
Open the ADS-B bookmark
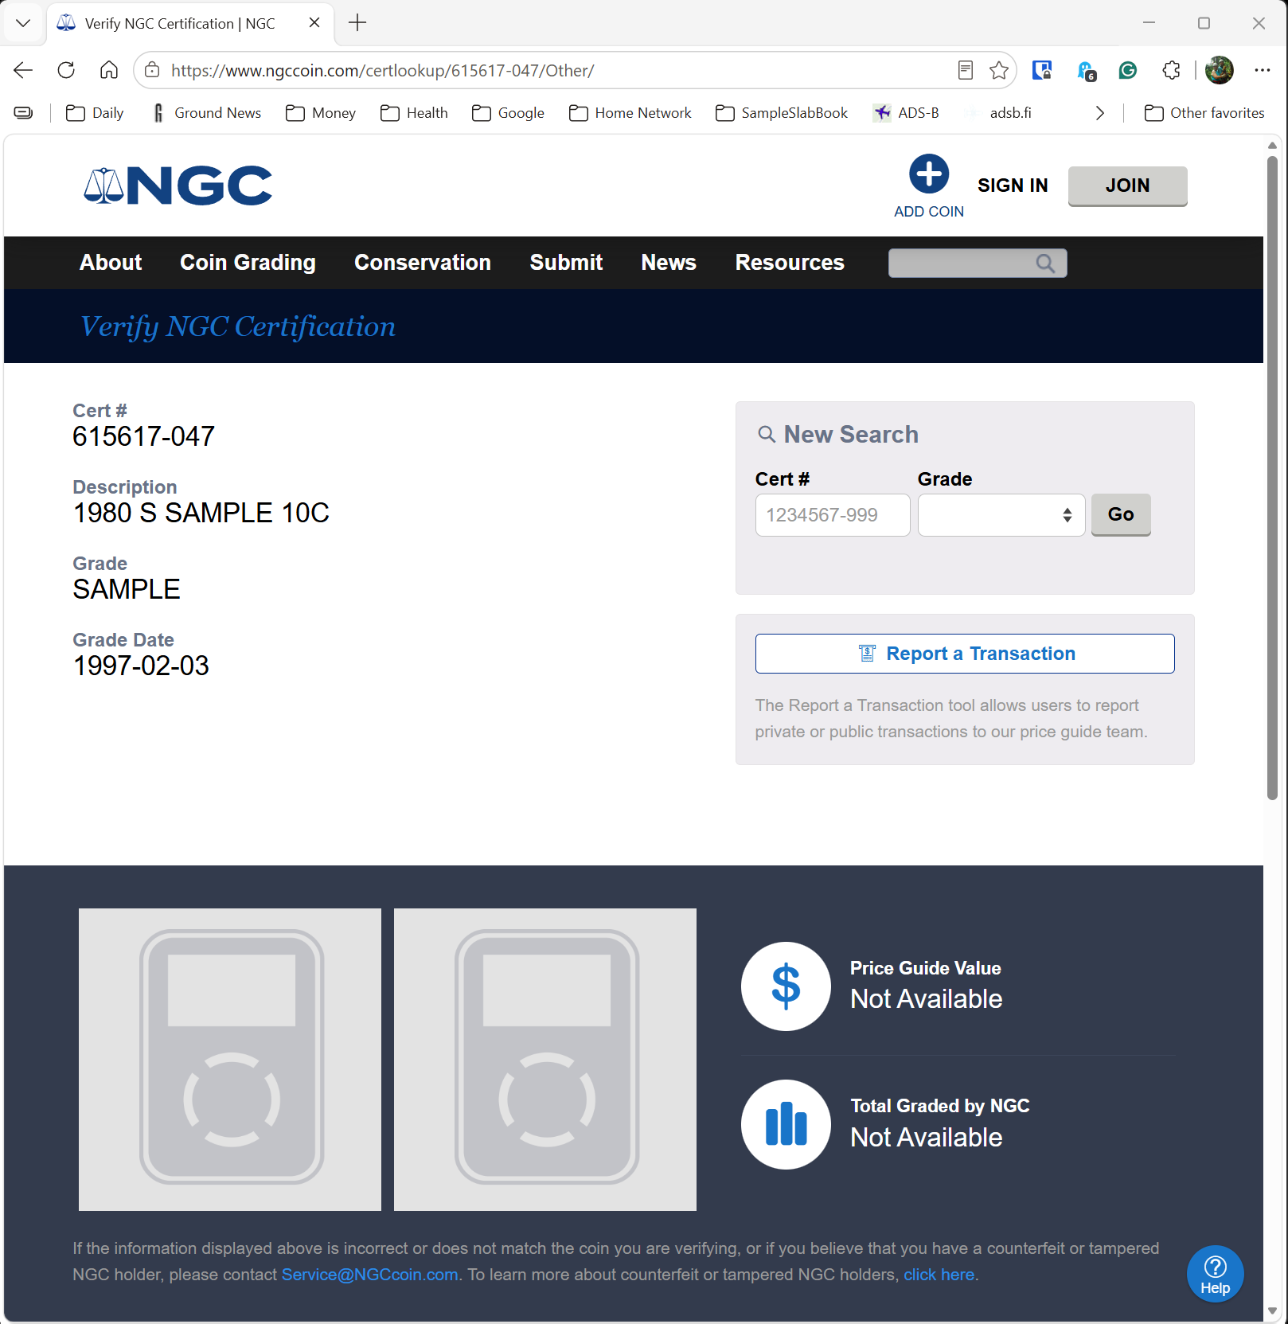click(x=907, y=113)
